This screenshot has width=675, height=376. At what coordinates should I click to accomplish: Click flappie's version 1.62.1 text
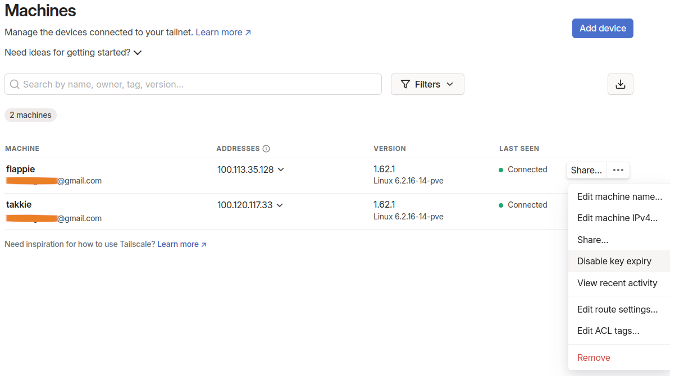click(x=384, y=169)
